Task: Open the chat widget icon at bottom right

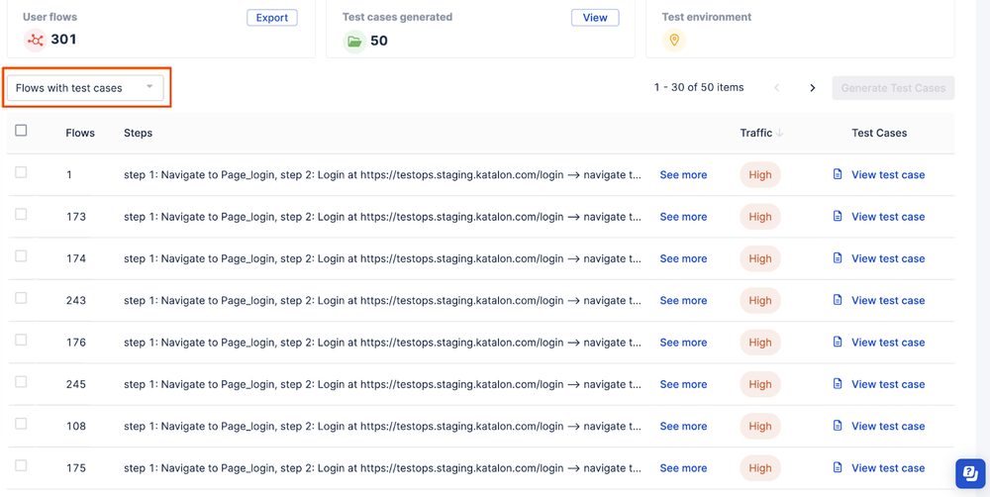Action: coord(968,473)
